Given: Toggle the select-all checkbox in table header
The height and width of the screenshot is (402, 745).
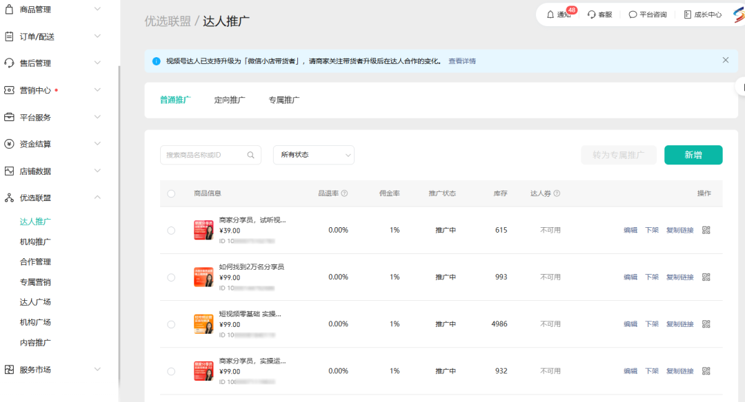Looking at the screenshot, I should pos(171,193).
